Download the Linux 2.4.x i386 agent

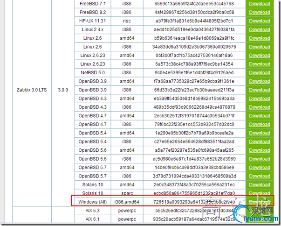260,29
